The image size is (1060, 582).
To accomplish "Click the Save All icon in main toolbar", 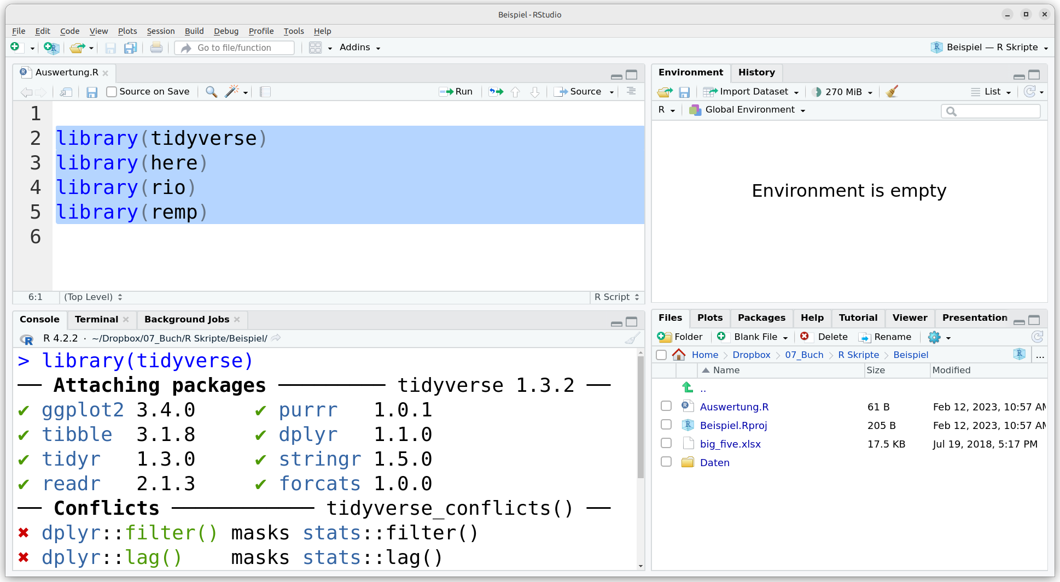I will tap(130, 48).
